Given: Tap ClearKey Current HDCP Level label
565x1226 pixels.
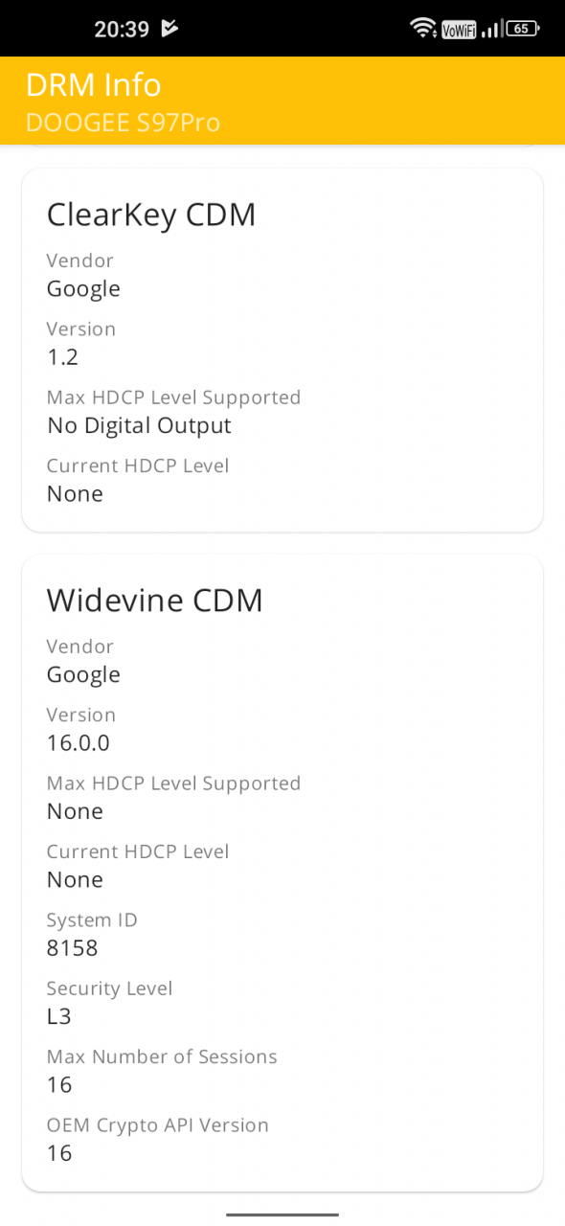Looking at the screenshot, I should click(138, 466).
